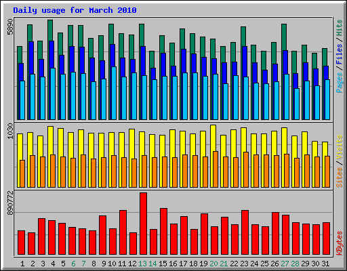Click the red KBytes bar for day 26
The width and height of the screenshot is (347, 271).
pos(275,234)
